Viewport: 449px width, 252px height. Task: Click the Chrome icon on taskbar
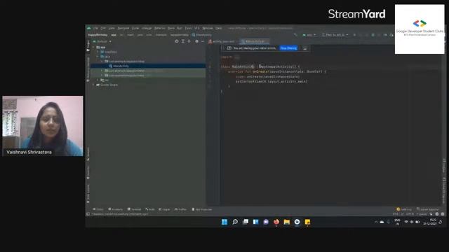pyautogui.click(x=297, y=222)
